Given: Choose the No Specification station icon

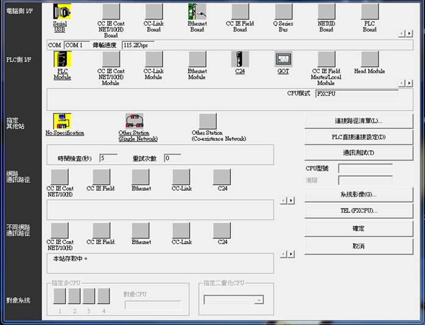Looking at the screenshot, I should 62,121.
